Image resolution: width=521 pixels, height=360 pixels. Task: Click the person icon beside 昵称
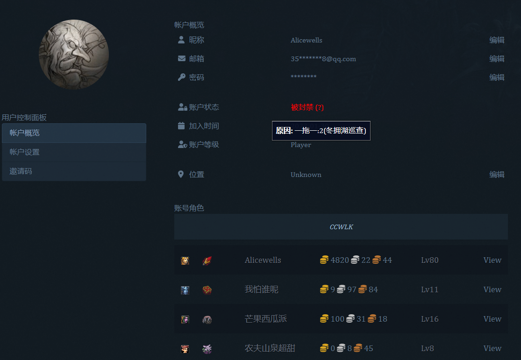coord(181,40)
